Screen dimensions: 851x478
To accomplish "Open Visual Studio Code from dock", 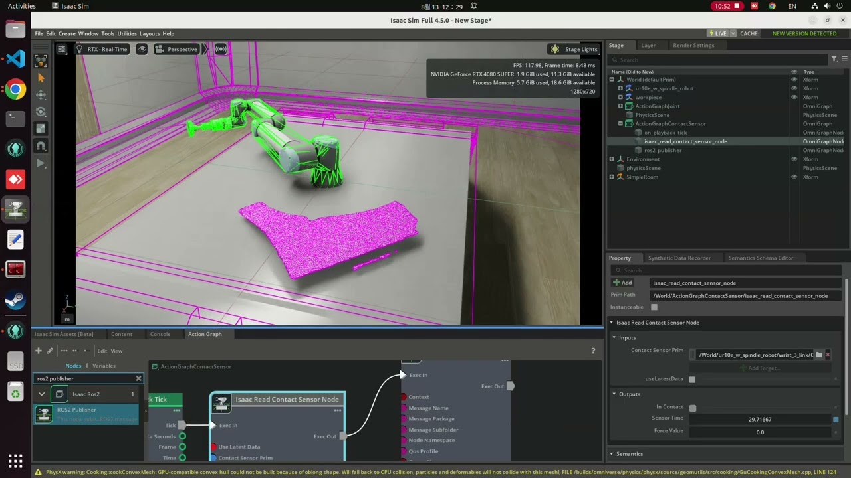I will click(15, 59).
